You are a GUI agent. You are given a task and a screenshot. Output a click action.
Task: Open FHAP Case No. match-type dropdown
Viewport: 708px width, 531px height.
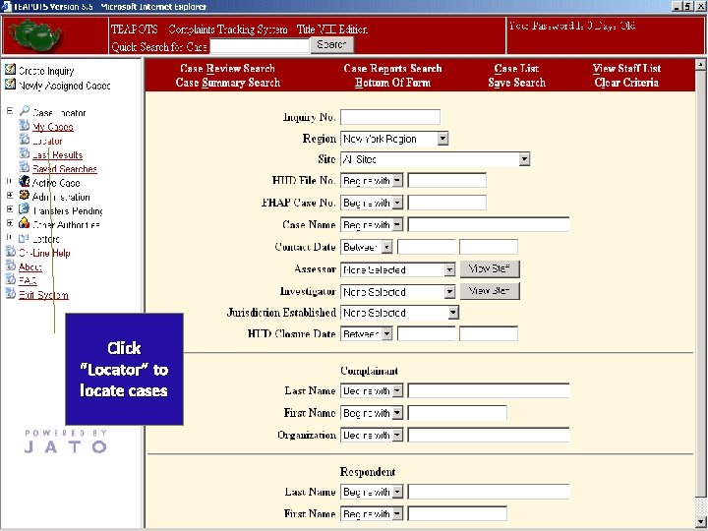397,203
